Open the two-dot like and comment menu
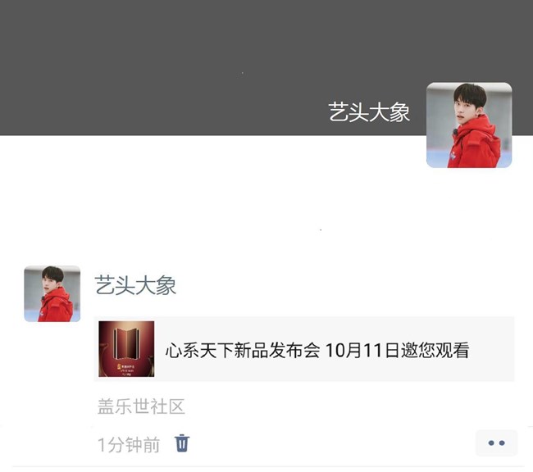Screen dimensions: 533x472 496,442
